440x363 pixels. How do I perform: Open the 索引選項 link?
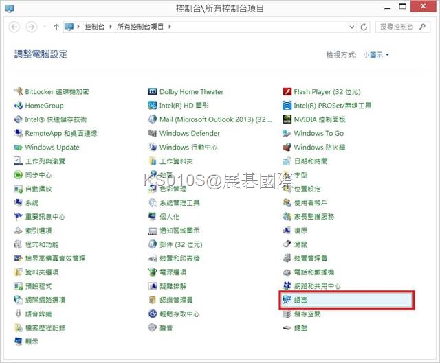pyautogui.click(x=38, y=231)
